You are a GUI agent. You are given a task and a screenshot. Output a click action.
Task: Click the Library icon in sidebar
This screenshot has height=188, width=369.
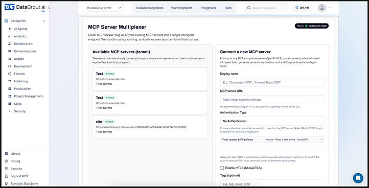click(6, 154)
